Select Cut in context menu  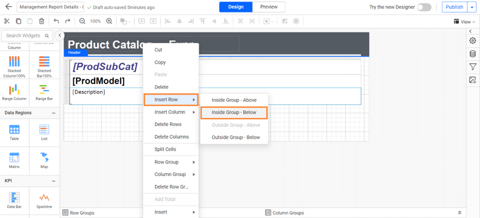[x=171, y=49]
